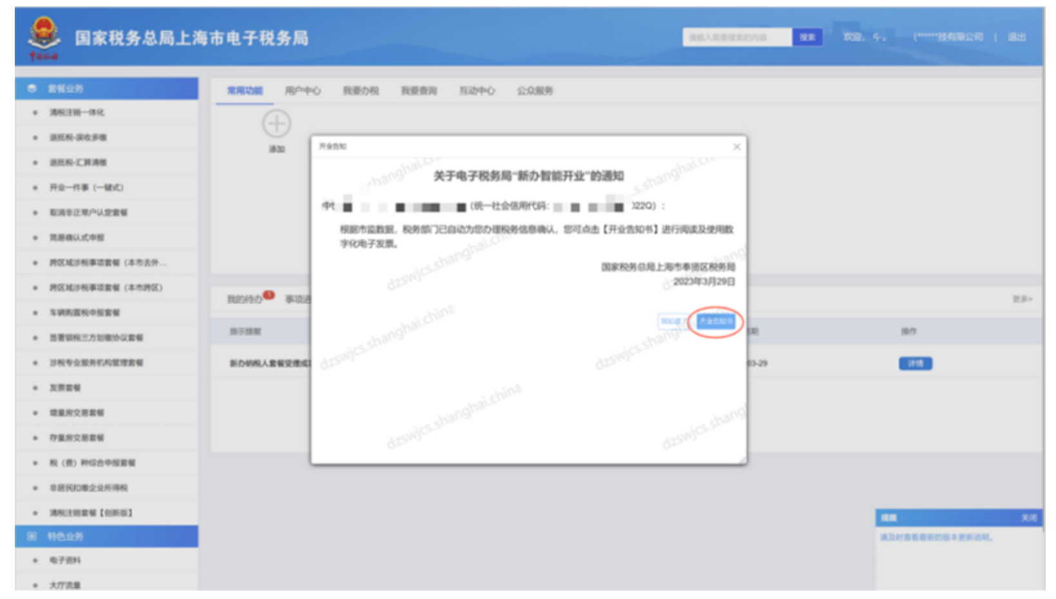This screenshot has height=599, width=1056.
Task: Open the 公众服务 tab
Action: [x=535, y=91]
